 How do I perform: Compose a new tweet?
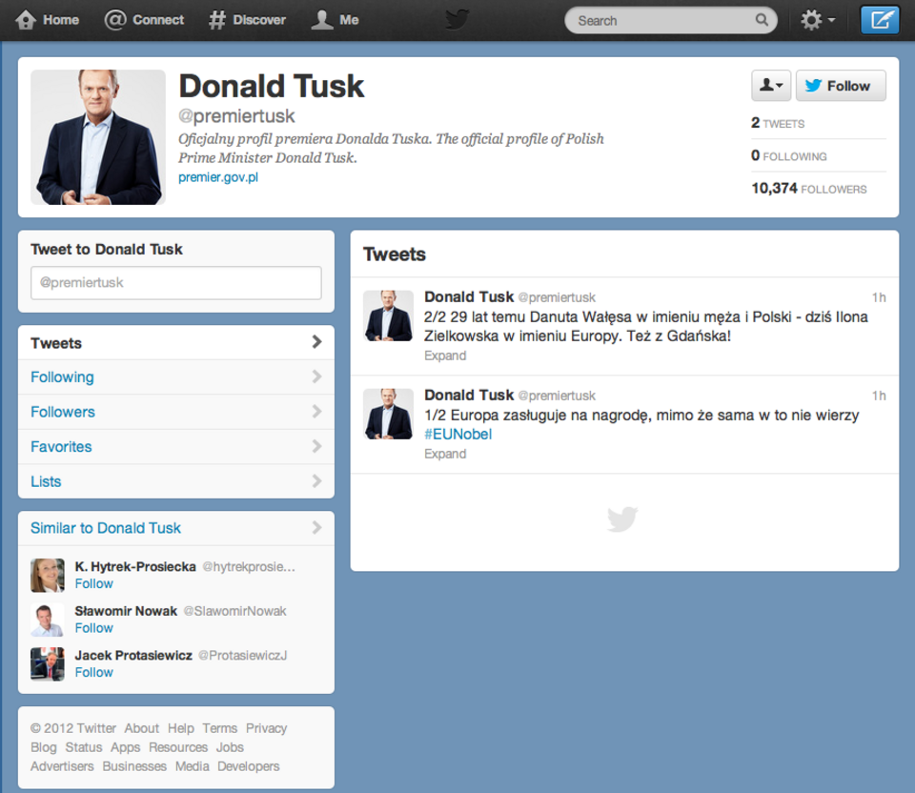tap(880, 20)
